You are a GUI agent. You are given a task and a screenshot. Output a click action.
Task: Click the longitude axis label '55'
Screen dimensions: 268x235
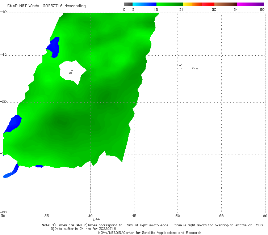click(x=221, y=216)
